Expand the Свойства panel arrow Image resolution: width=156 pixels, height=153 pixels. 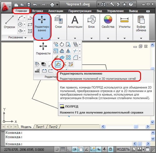[x=108, y=38]
